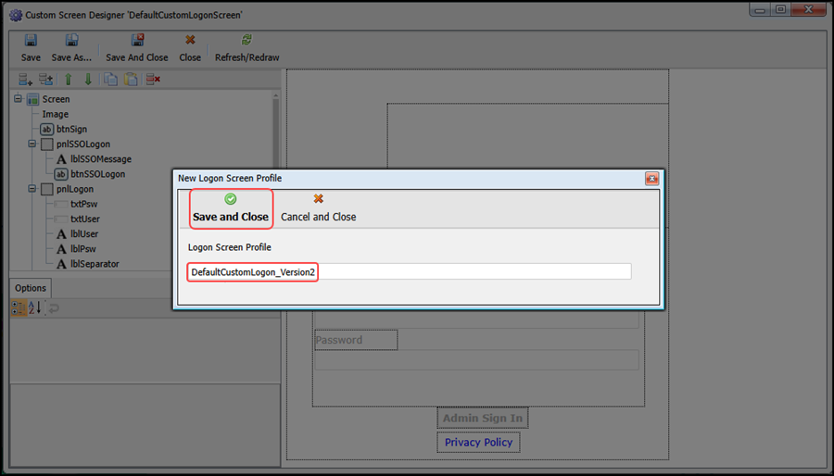Click the Logon Screen Profile name field

coord(408,271)
